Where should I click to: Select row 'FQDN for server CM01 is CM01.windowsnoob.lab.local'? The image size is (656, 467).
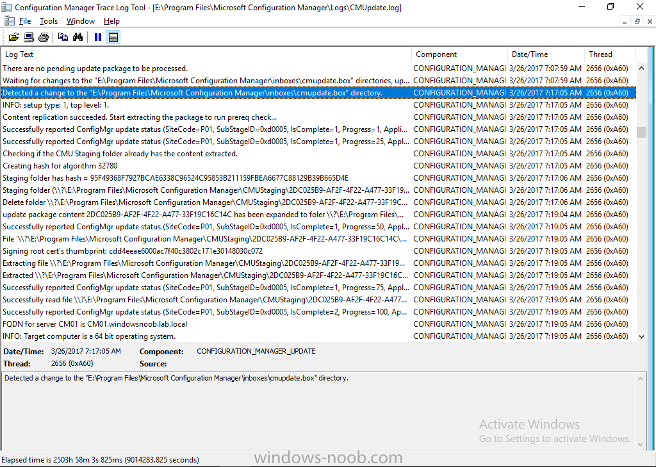click(x=319, y=324)
